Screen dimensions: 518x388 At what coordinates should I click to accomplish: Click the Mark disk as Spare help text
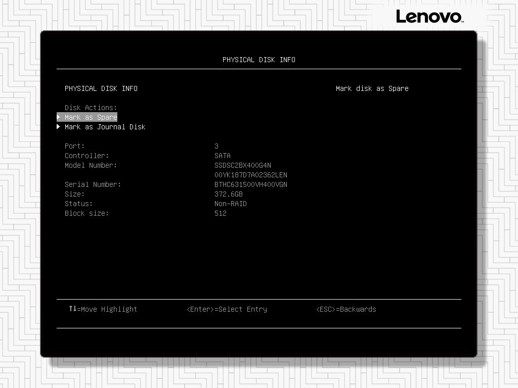pyautogui.click(x=372, y=88)
